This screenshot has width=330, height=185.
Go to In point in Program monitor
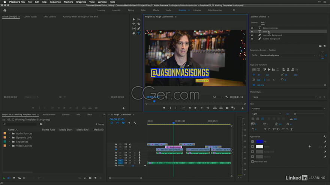point(184,108)
